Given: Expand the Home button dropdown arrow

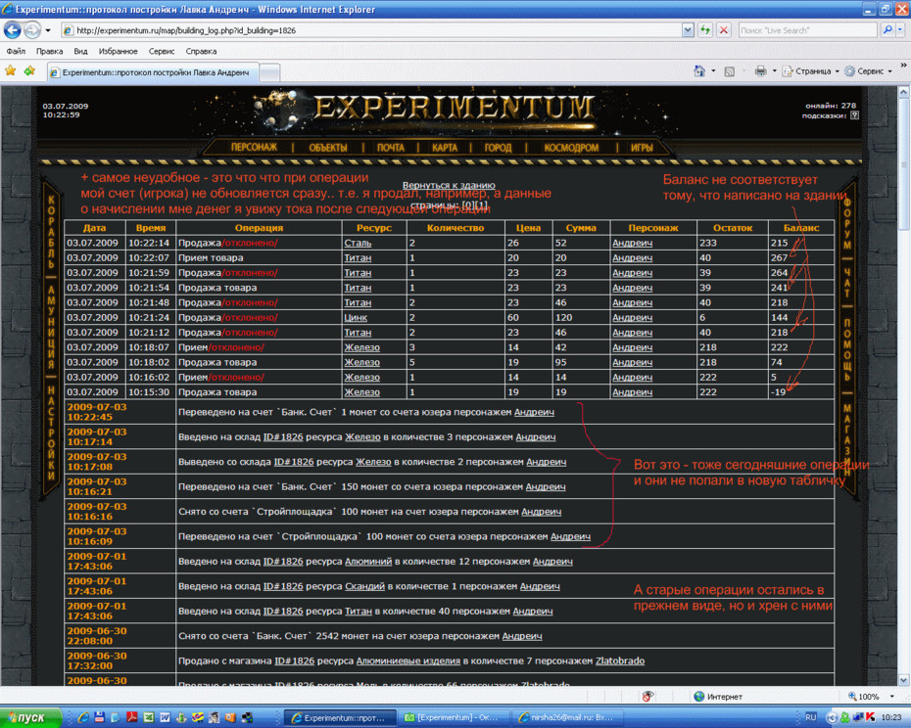Looking at the screenshot, I should coord(713,71).
